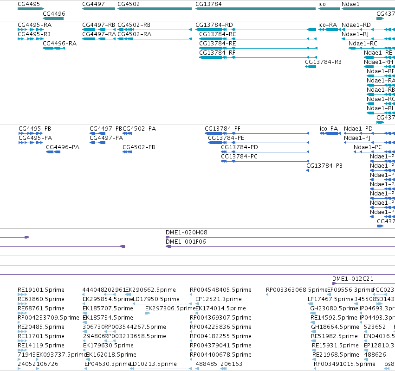Image resolution: width=395 pixels, height=371 pixels.
Task: Select EST RE68761.5prime
Action: [22, 313]
